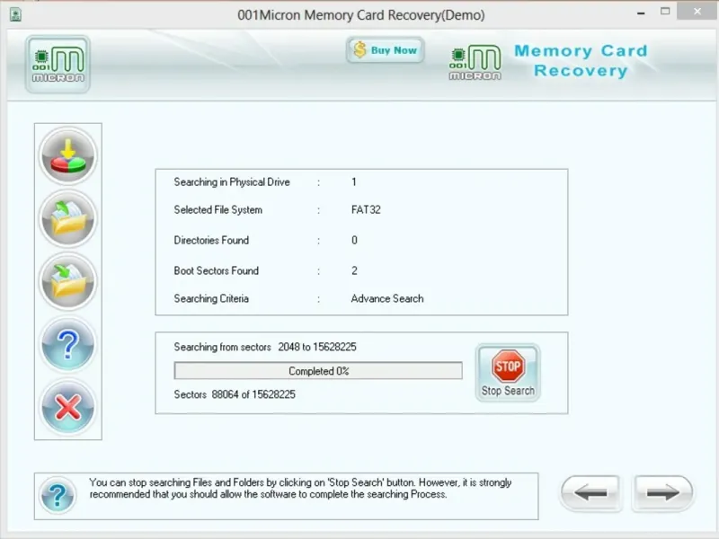The width and height of the screenshot is (719, 539).
Task: Click the 'Advance Search' value
Action: click(x=387, y=299)
